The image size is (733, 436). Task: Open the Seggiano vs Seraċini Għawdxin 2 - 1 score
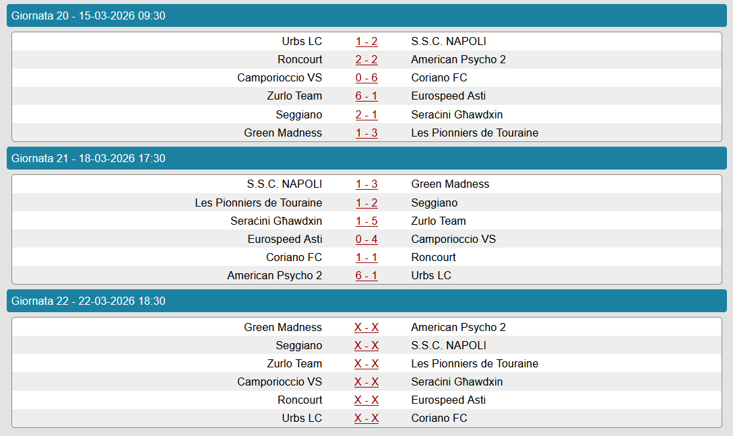pyautogui.click(x=366, y=115)
